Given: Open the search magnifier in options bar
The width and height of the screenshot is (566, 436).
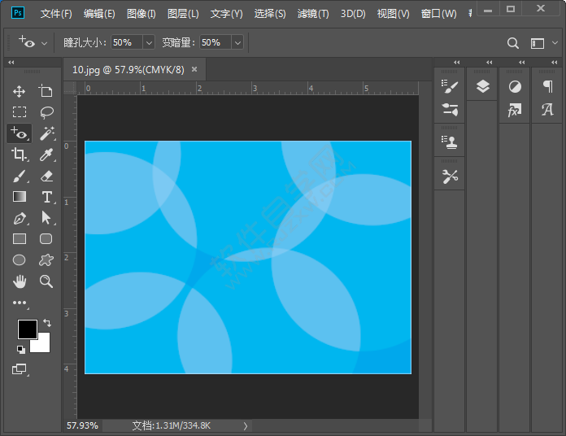Looking at the screenshot, I should coord(513,43).
